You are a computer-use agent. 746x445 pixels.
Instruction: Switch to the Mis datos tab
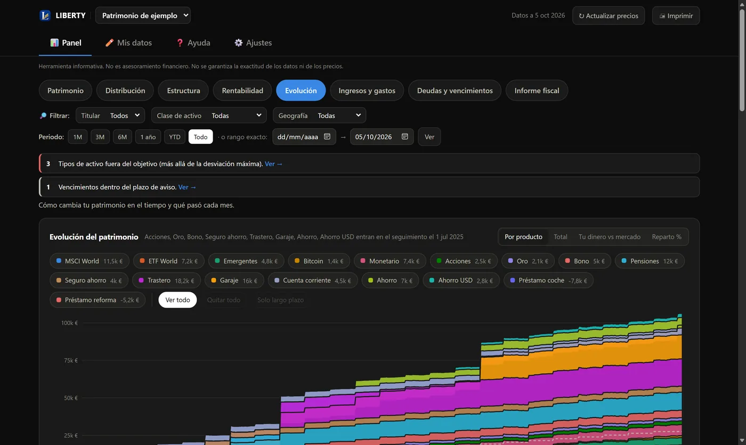[x=128, y=43]
